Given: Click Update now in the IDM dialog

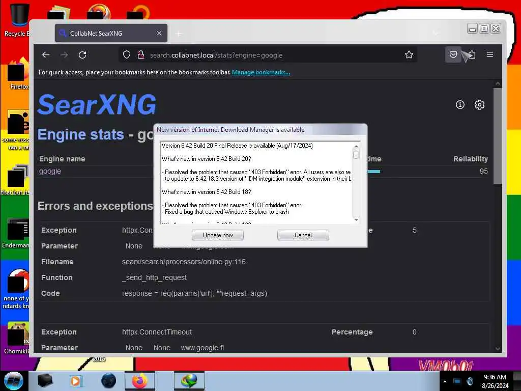Looking at the screenshot, I should tap(218, 235).
